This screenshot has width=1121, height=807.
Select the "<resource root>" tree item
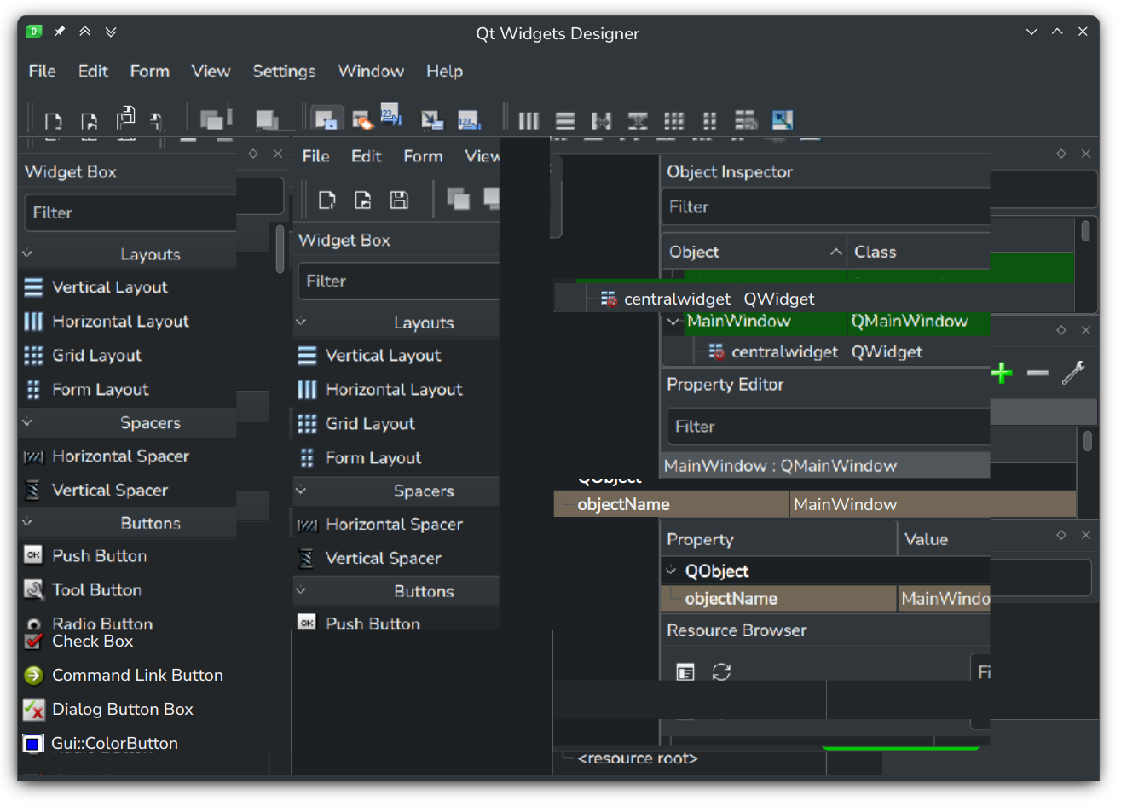pos(638,758)
